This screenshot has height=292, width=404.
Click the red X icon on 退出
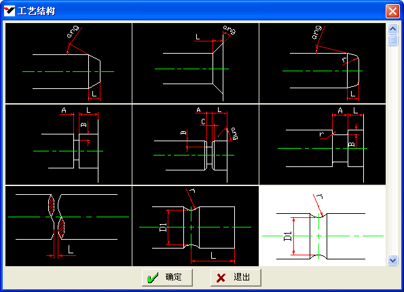click(221, 278)
